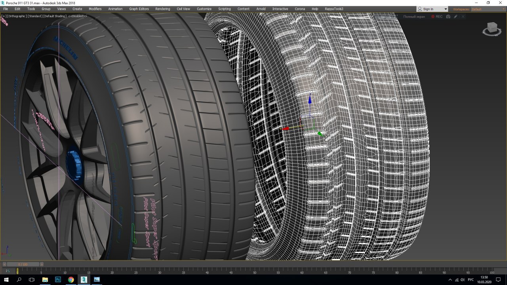Click the network icon in the system tray
This screenshot has height=285, width=507.
pyautogui.click(x=456, y=280)
